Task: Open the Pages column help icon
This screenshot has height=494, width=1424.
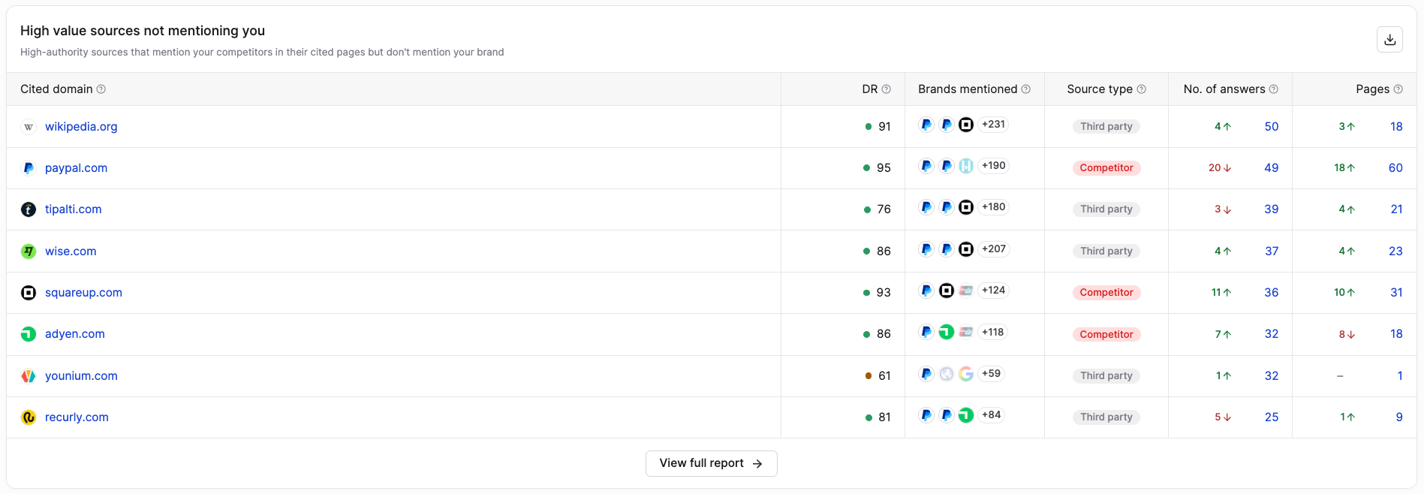Action: pyautogui.click(x=1398, y=89)
